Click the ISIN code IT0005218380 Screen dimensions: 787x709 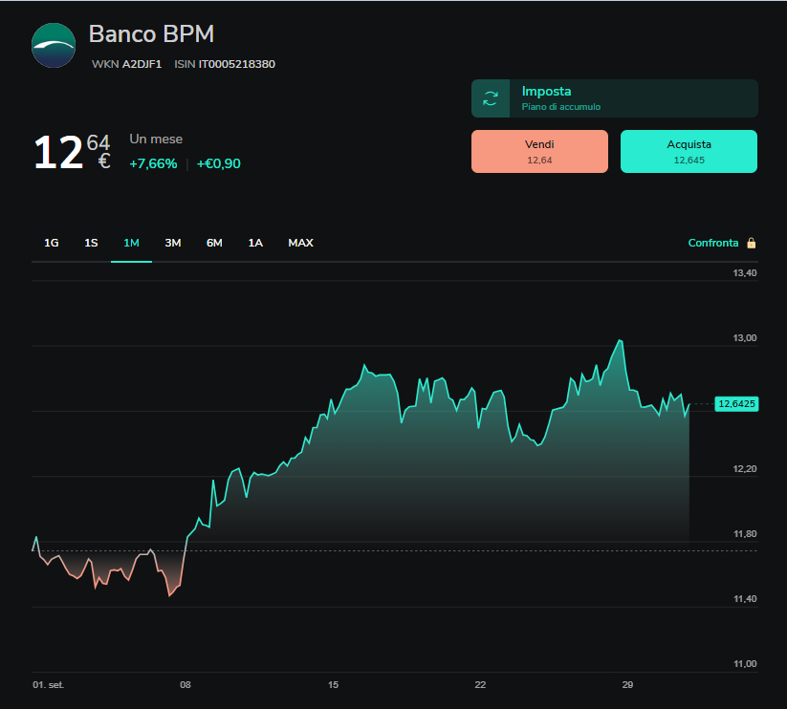237,64
